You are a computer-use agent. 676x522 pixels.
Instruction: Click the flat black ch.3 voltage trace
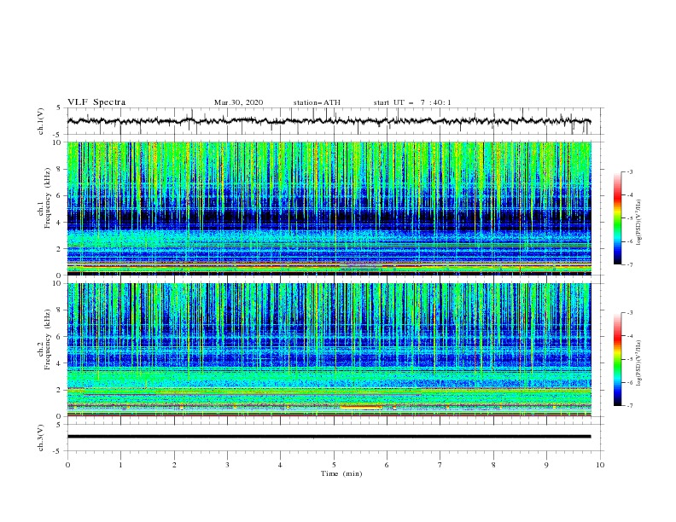point(329,437)
